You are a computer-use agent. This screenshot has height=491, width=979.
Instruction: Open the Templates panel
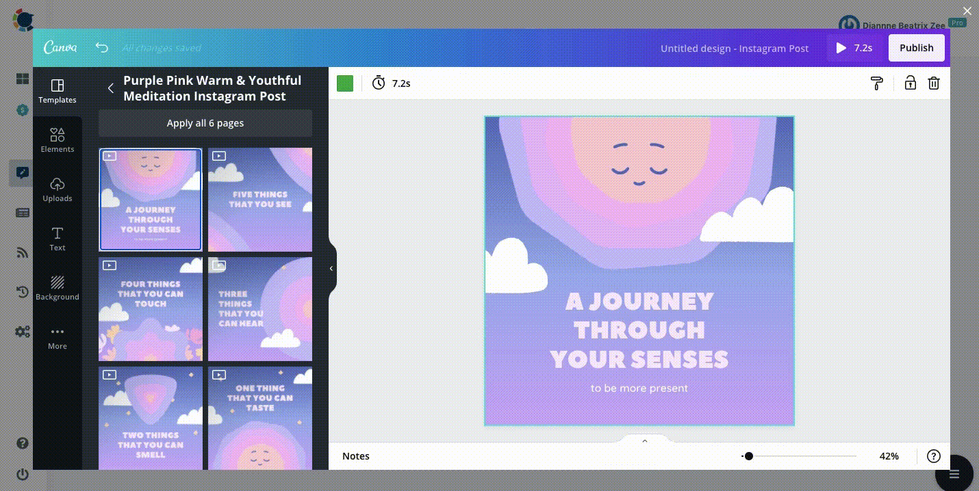point(58,91)
